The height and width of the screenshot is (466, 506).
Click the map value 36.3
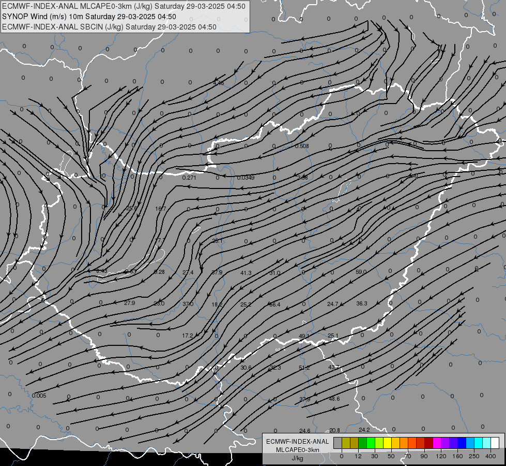pos(361,303)
